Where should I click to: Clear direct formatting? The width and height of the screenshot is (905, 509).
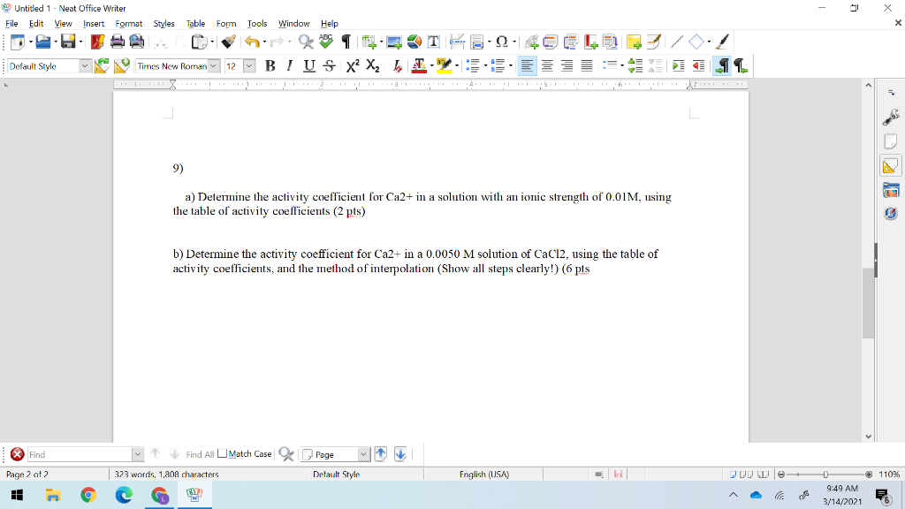click(397, 65)
